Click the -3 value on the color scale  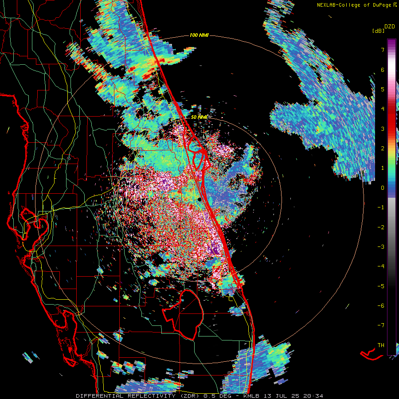point(381,246)
